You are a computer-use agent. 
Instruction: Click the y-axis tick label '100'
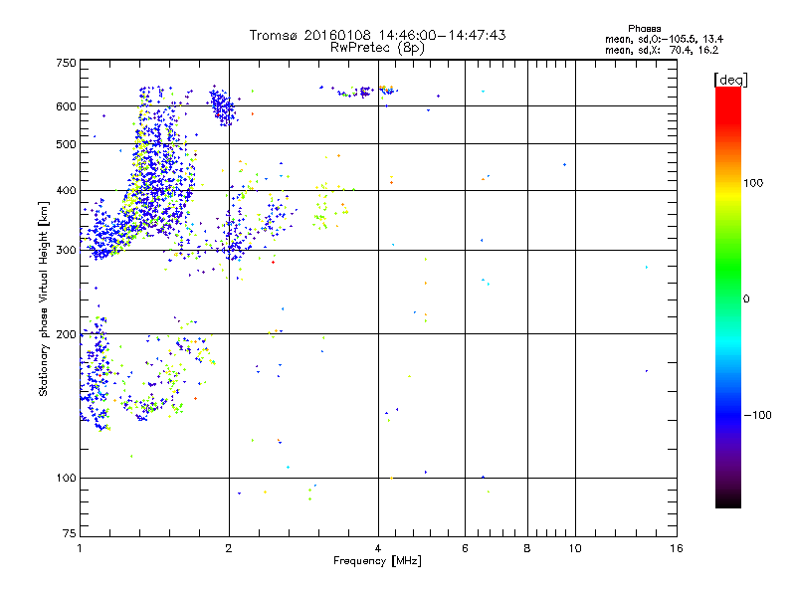66,478
